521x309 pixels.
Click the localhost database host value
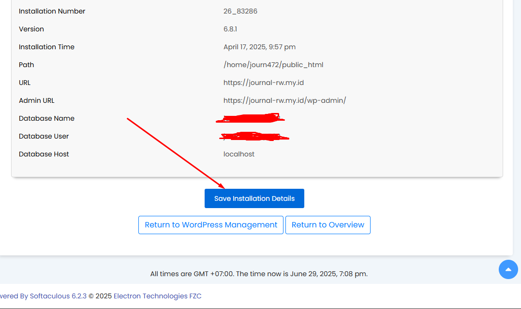[238, 154]
